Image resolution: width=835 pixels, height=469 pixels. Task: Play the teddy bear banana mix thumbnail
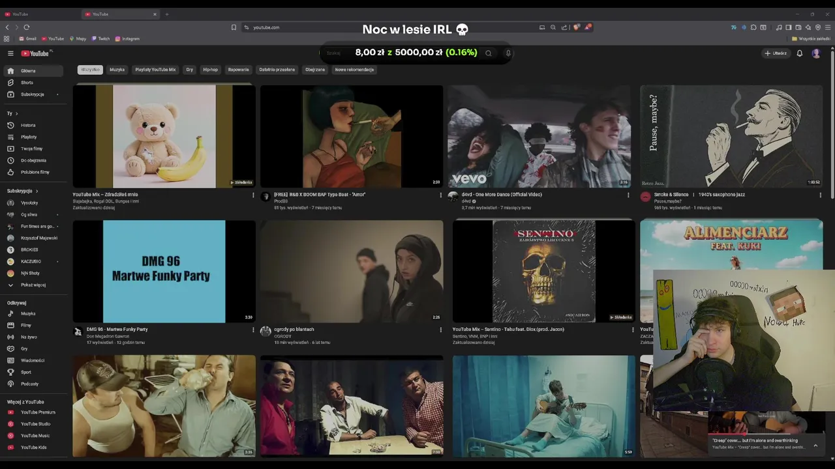pos(164,136)
